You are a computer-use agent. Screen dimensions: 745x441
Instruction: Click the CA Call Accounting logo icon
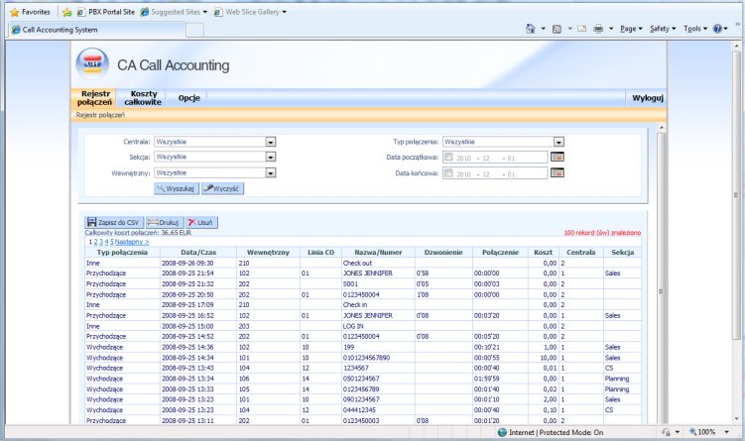[92, 64]
